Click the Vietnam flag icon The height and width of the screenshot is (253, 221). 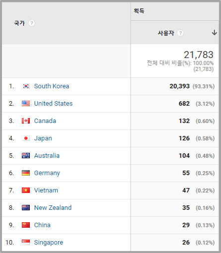click(26, 190)
